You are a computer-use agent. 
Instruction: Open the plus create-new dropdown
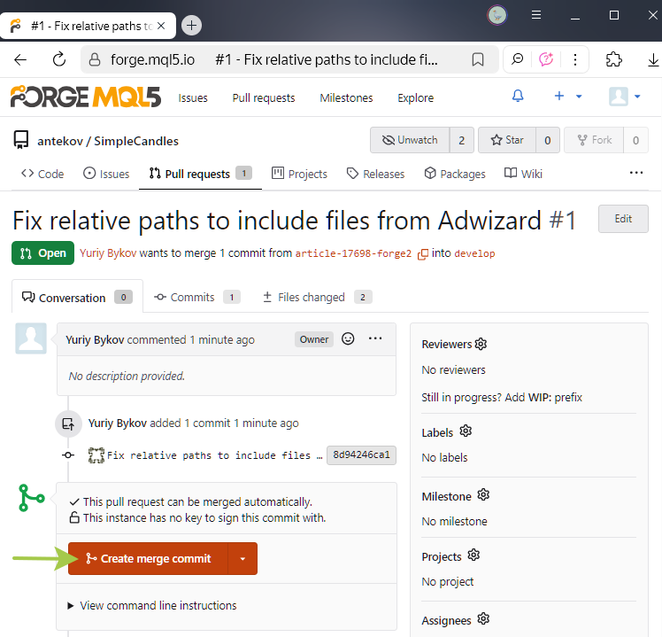coord(567,97)
